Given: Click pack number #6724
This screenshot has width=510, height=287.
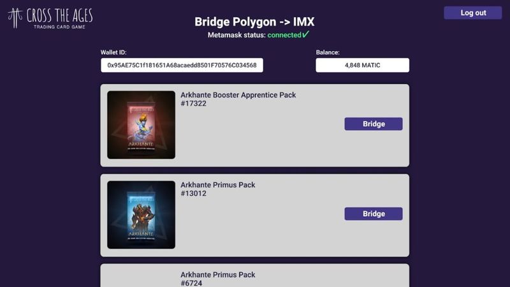Looking at the screenshot, I should pyautogui.click(x=191, y=283).
